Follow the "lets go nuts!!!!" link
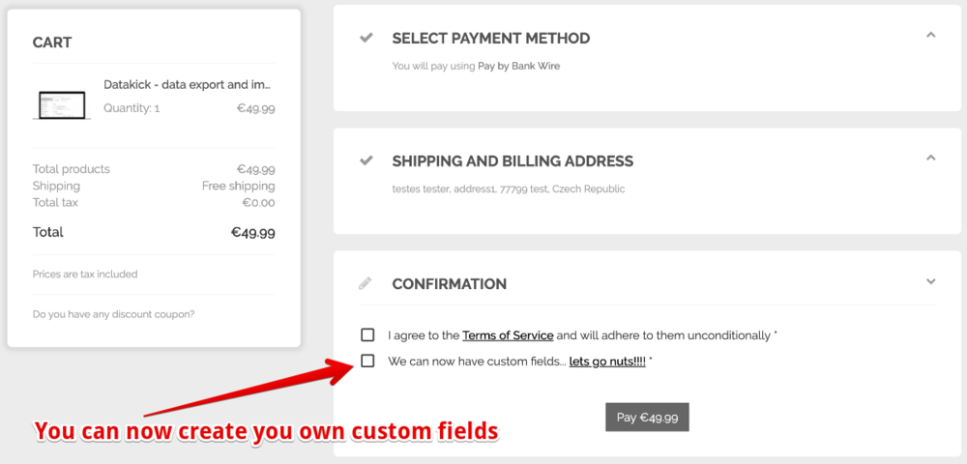 [607, 362]
